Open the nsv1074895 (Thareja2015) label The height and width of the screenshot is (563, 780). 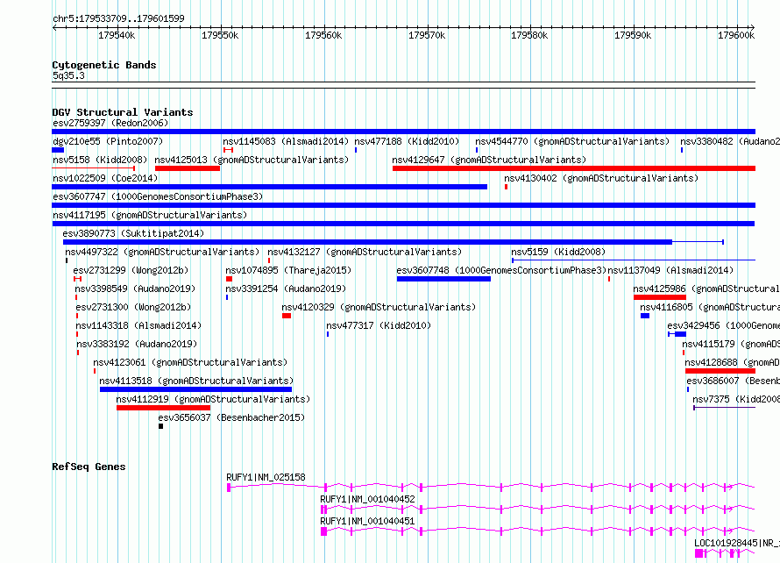[288, 270]
